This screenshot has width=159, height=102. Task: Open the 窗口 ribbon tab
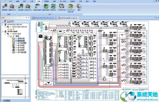point(87,1)
